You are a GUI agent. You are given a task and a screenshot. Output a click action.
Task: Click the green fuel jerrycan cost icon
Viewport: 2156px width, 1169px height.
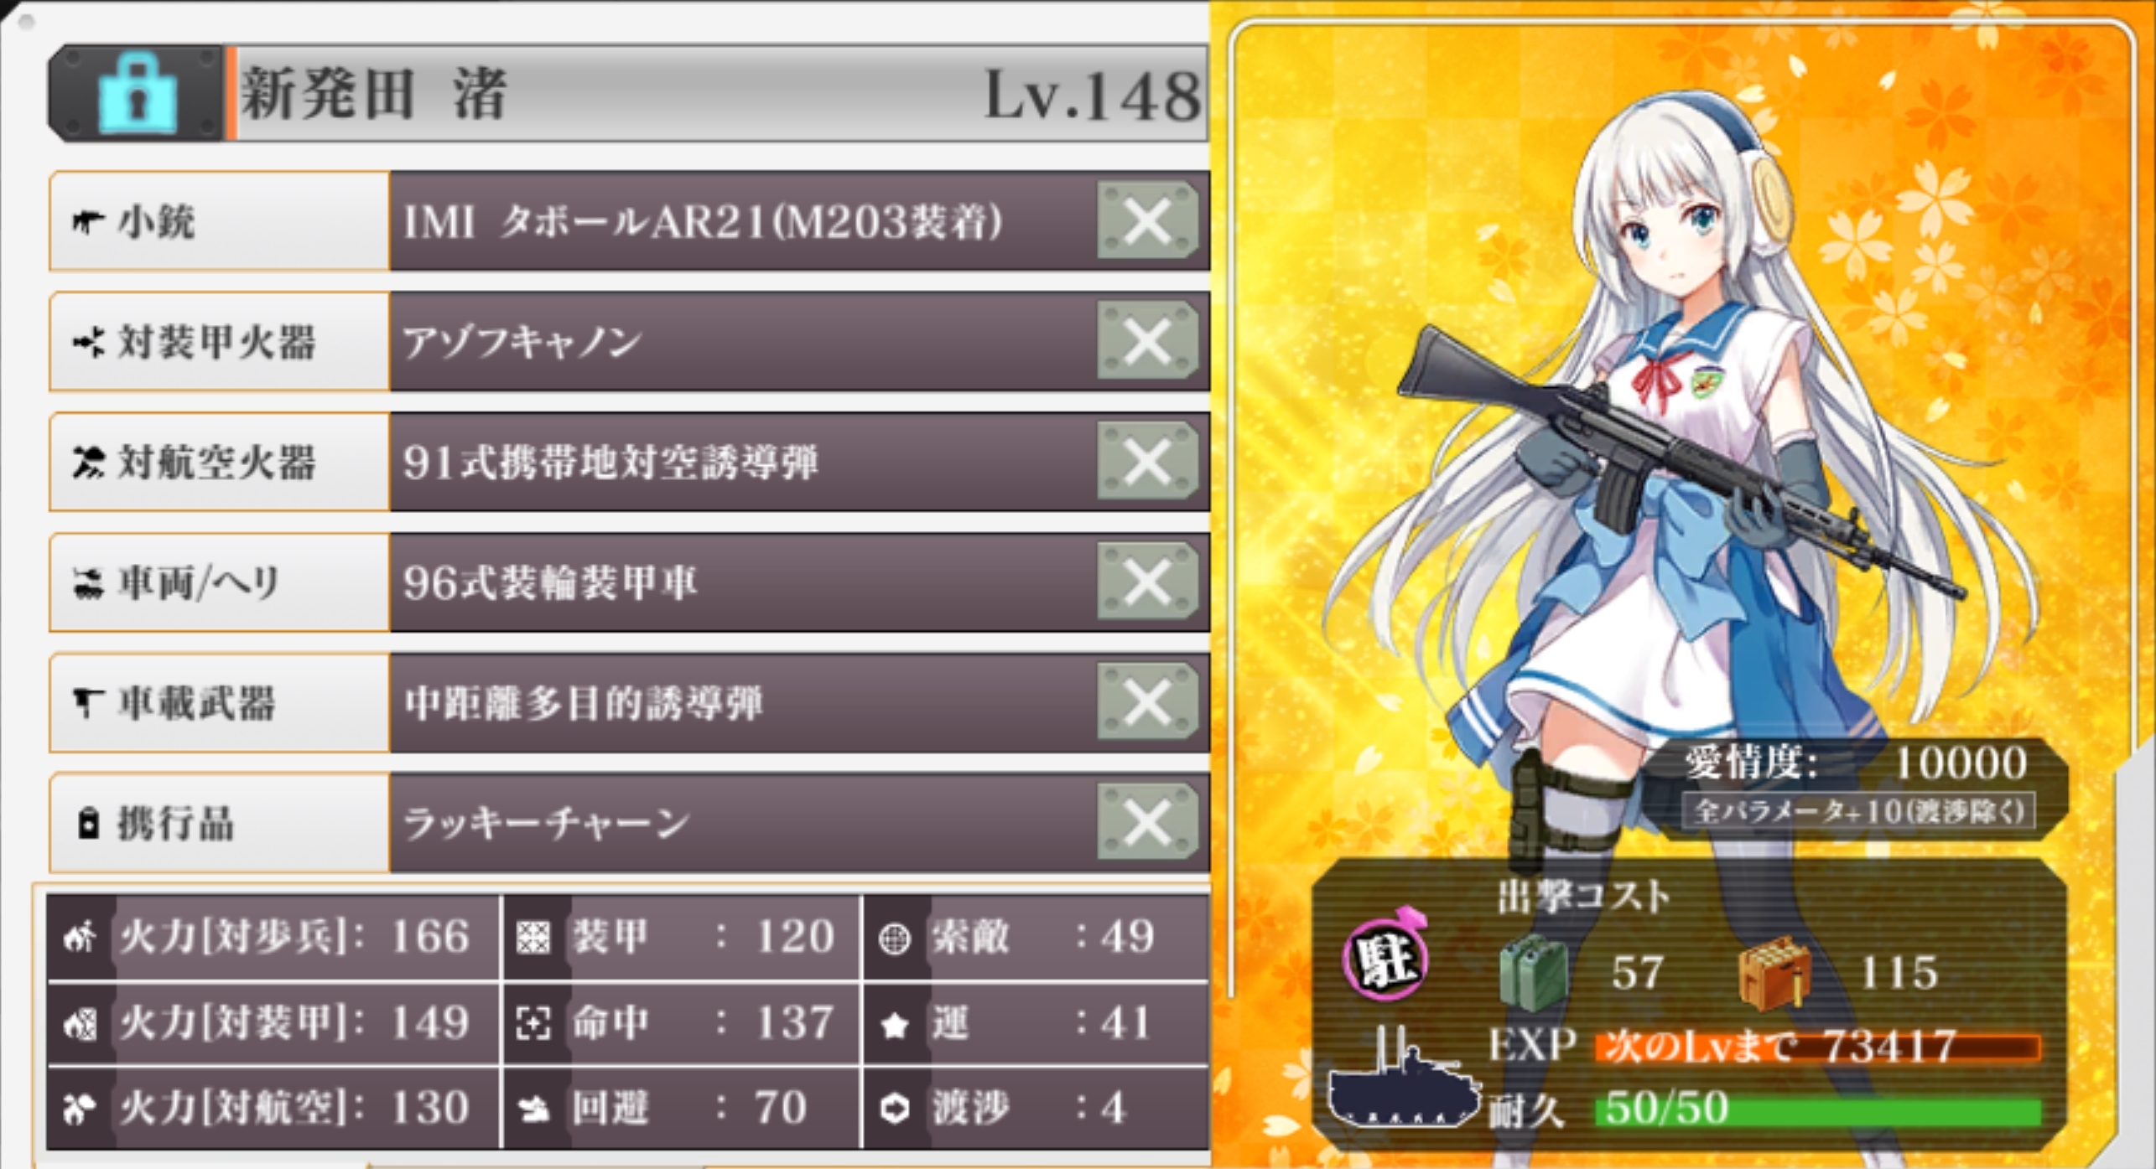pos(1533,971)
